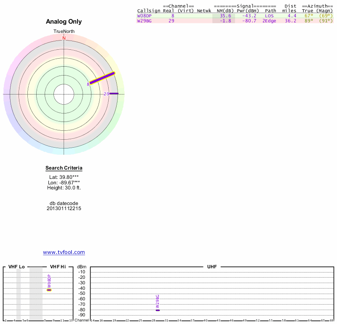Click the UHF chart label
The height and width of the screenshot is (324, 337).
tap(211, 267)
